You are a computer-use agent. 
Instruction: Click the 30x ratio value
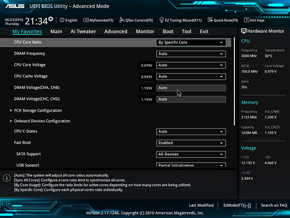coord(244,87)
